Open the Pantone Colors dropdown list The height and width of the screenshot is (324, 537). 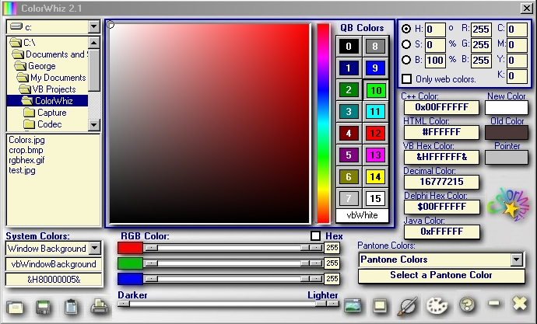[x=515, y=260]
